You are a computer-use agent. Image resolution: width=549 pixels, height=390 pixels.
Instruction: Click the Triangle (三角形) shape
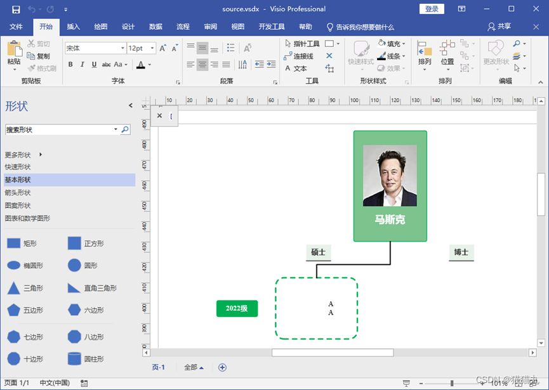[x=14, y=288]
